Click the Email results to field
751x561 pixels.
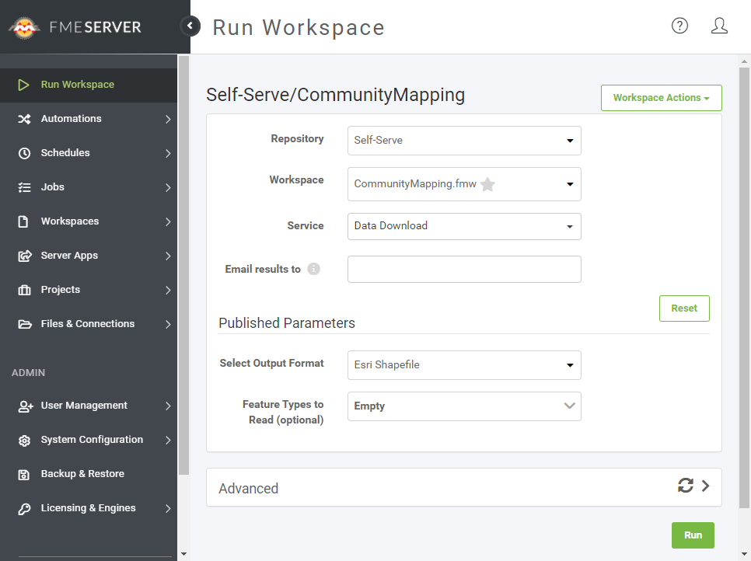[463, 269]
